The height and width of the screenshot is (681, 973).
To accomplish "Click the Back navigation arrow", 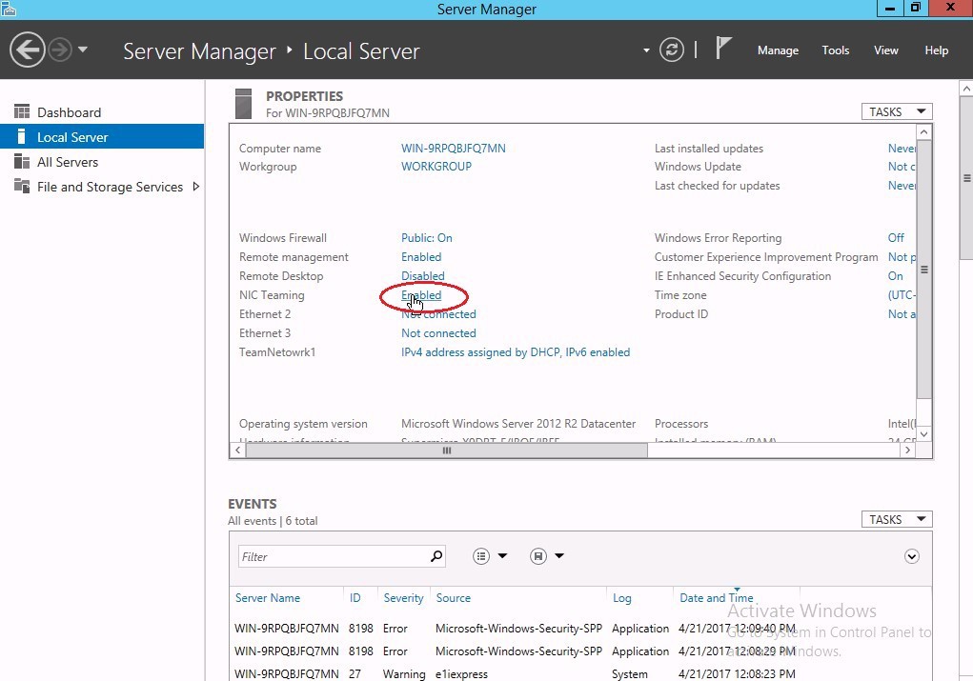I will click(x=28, y=49).
